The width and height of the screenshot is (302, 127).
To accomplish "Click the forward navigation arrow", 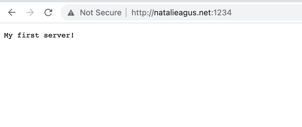I will click(30, 12).
